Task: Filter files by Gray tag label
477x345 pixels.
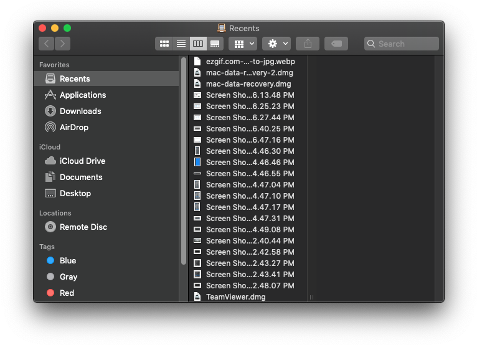Action: [x=68, y=277]
